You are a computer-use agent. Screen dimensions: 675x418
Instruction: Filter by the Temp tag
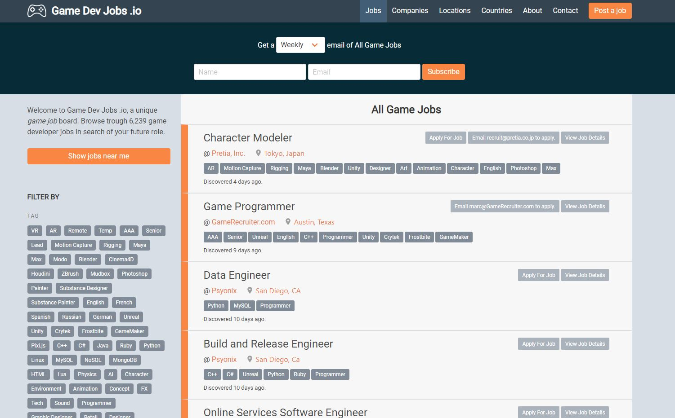click(x=105, y=231)
